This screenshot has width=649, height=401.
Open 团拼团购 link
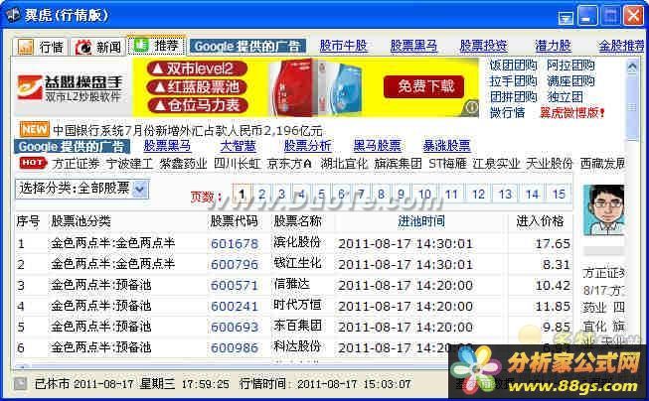tap(513, 96)
